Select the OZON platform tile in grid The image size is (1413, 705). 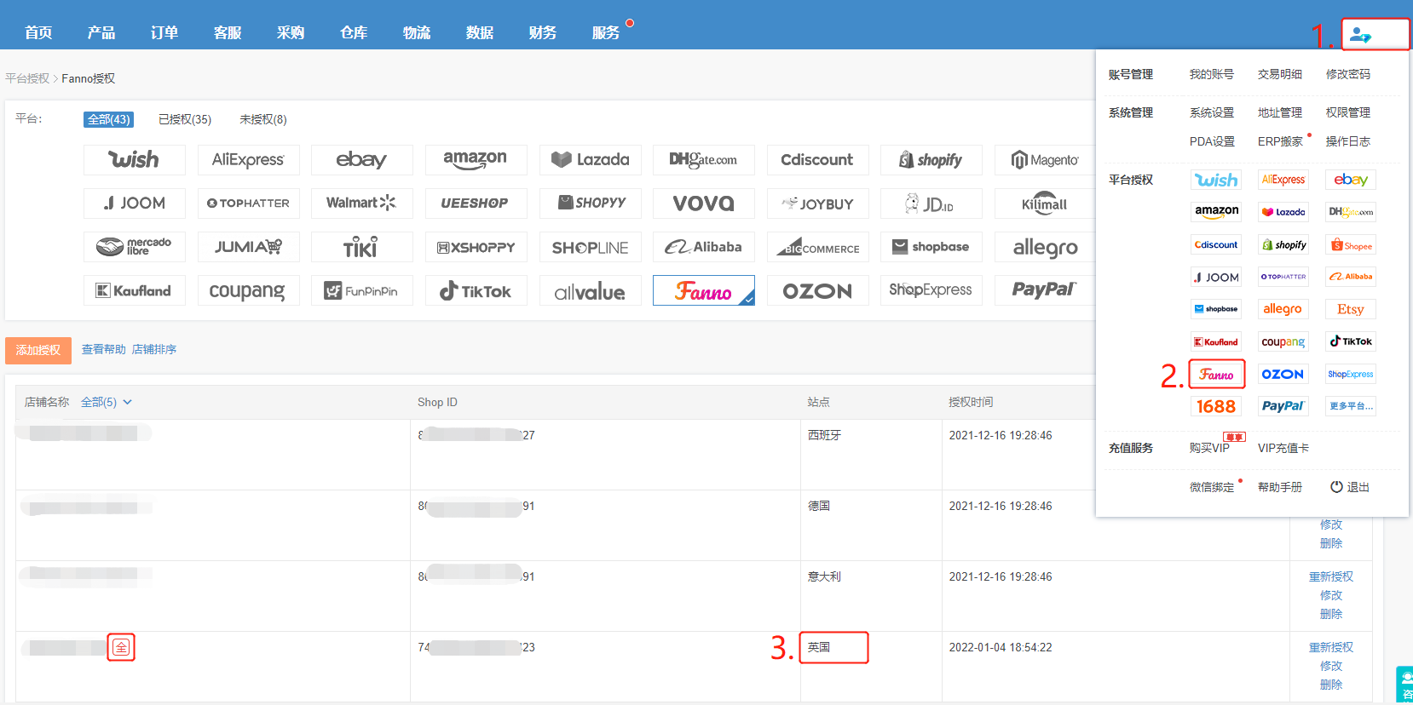(x=817, y=290)
